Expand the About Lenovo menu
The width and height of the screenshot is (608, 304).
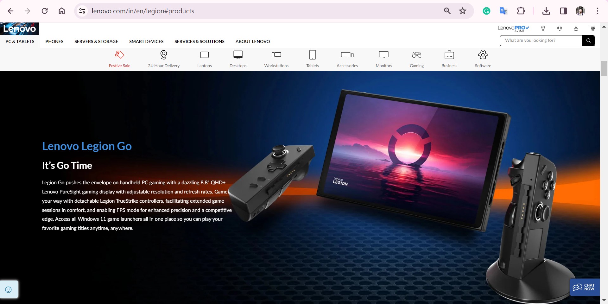tap(253, 41)
